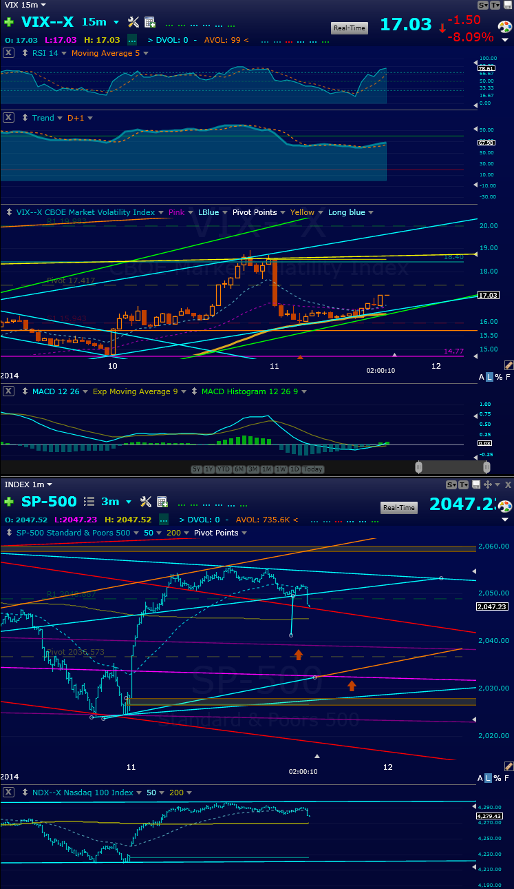Image resolution: width=514 pixels, height=889 pixels.
Task: Select the 1D time range
Action: (294, 469)
